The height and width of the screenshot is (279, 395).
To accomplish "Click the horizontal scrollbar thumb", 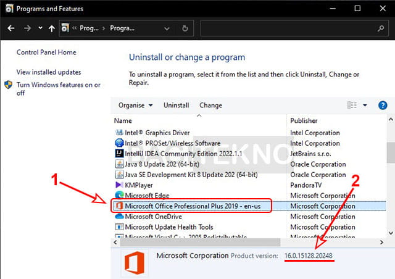I will (200, 242).
